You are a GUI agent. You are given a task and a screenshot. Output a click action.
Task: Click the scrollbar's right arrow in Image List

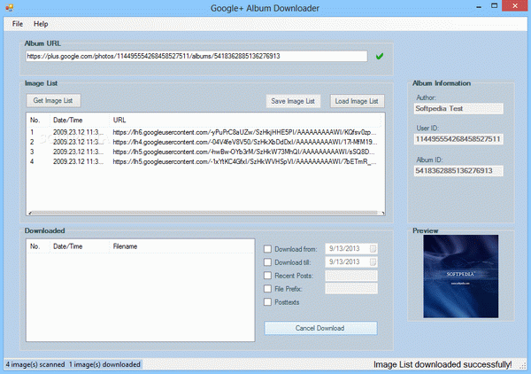(382, 213)
